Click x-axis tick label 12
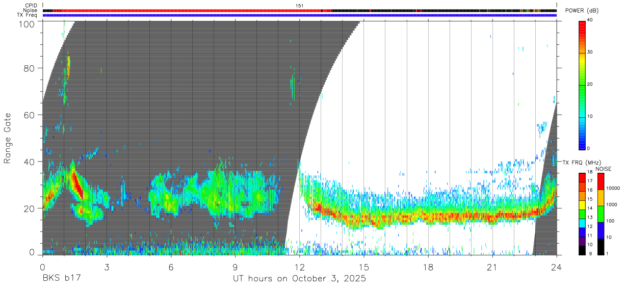626x289 pixels. (299, 267)
